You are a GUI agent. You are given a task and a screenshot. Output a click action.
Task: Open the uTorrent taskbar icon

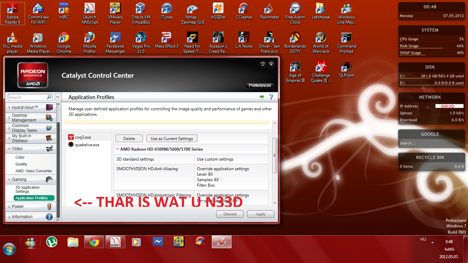click(51, 242)
